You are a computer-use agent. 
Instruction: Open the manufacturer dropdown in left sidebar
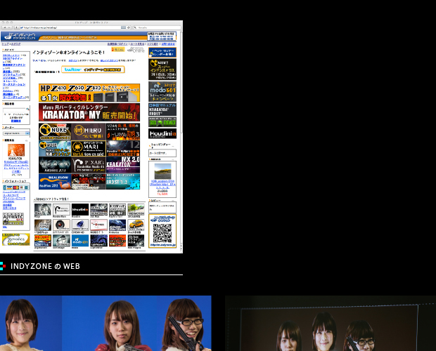[x=15, y=133]
